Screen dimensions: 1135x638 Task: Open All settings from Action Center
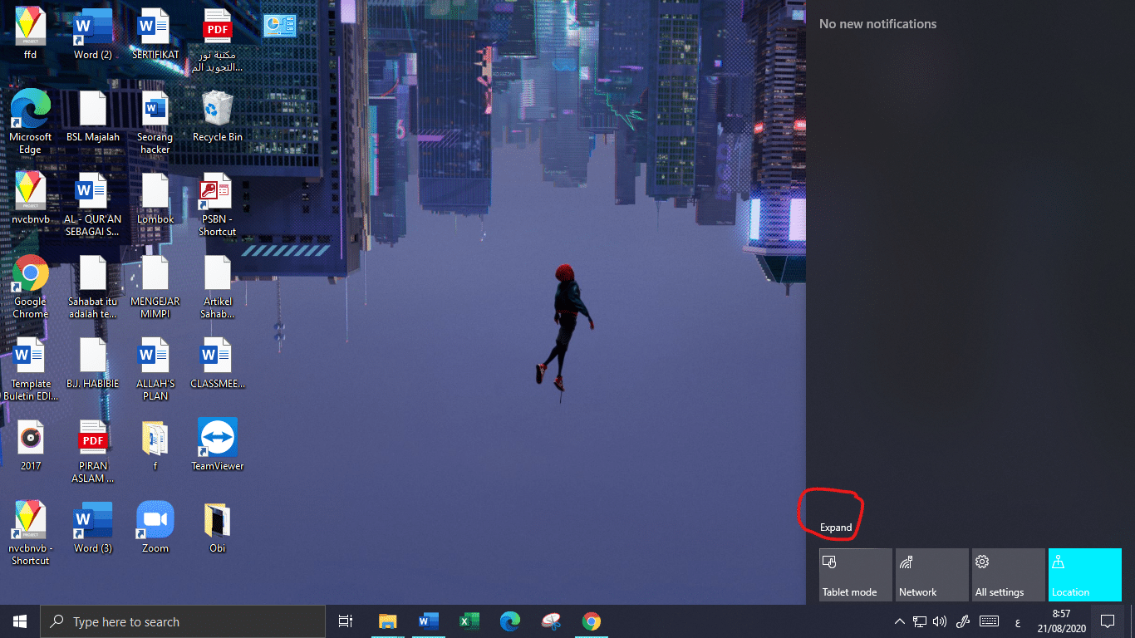[x=1008, y=575]
